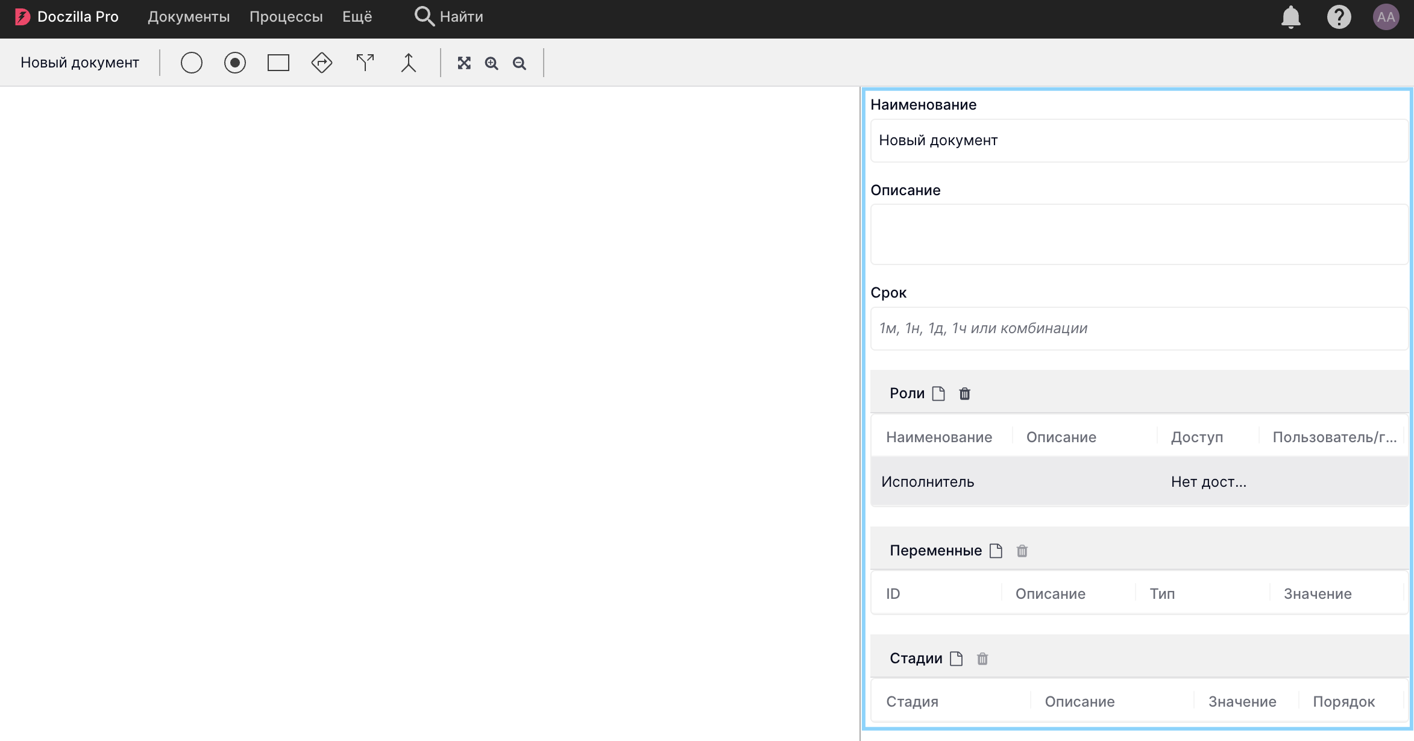
Task: Click Описание header in Переменные table
Action: tap(1051, 594)
